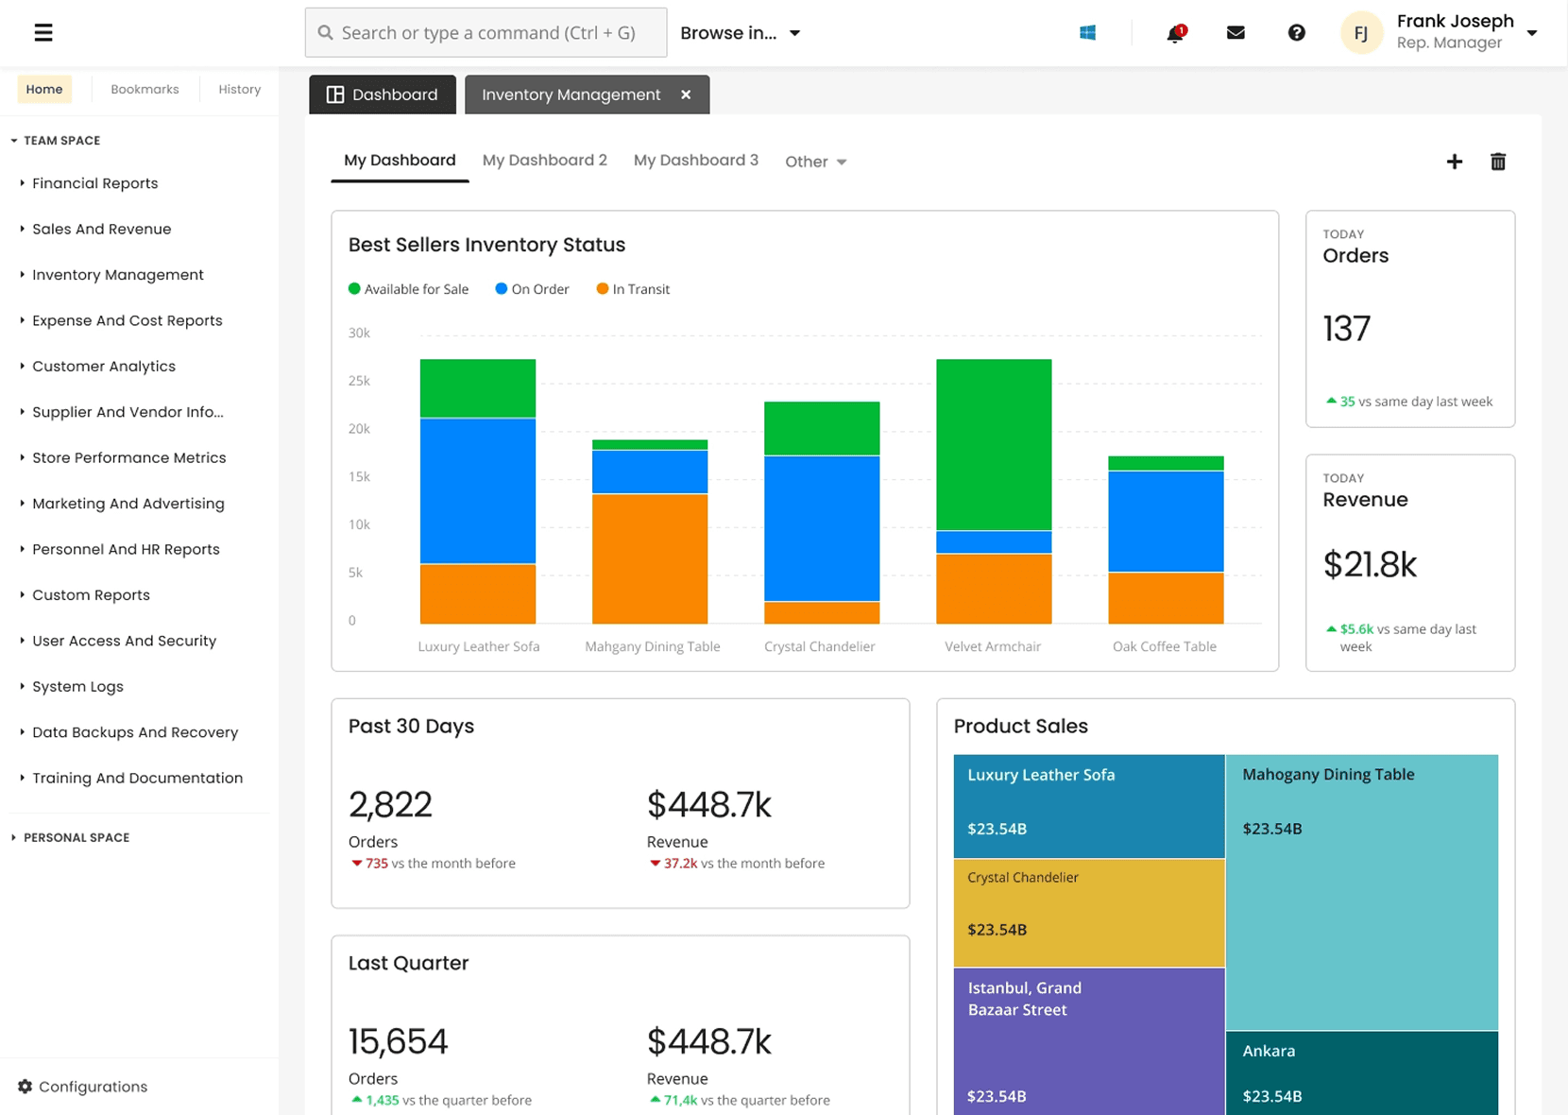Click the Velvet Armchair green bar segment

(x=994, y=444)
